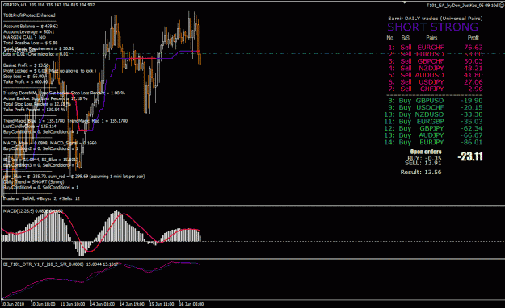Screen dimensions: 505x308
Task: Click the Trade = SellAll status line
Action: pyautogui.click(x=41, y=198)
